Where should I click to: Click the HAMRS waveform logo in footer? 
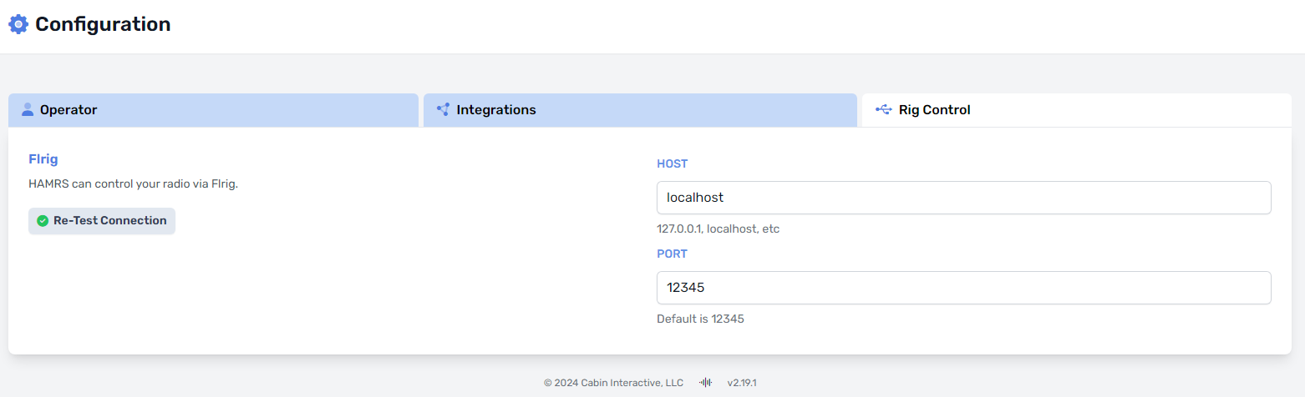(x=706, y=383)
